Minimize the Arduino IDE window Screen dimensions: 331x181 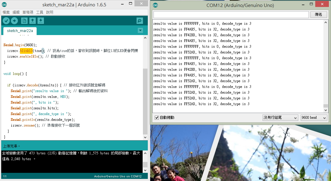(x=122, y=4)
